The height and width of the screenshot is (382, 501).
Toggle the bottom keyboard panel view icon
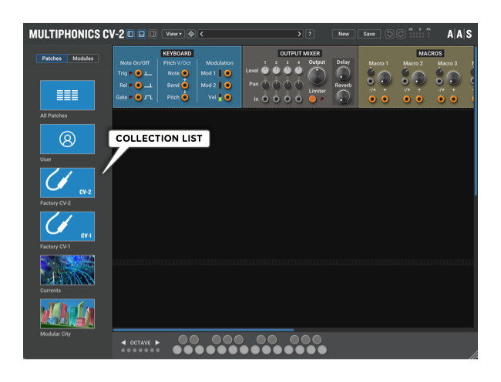point(142,34)
